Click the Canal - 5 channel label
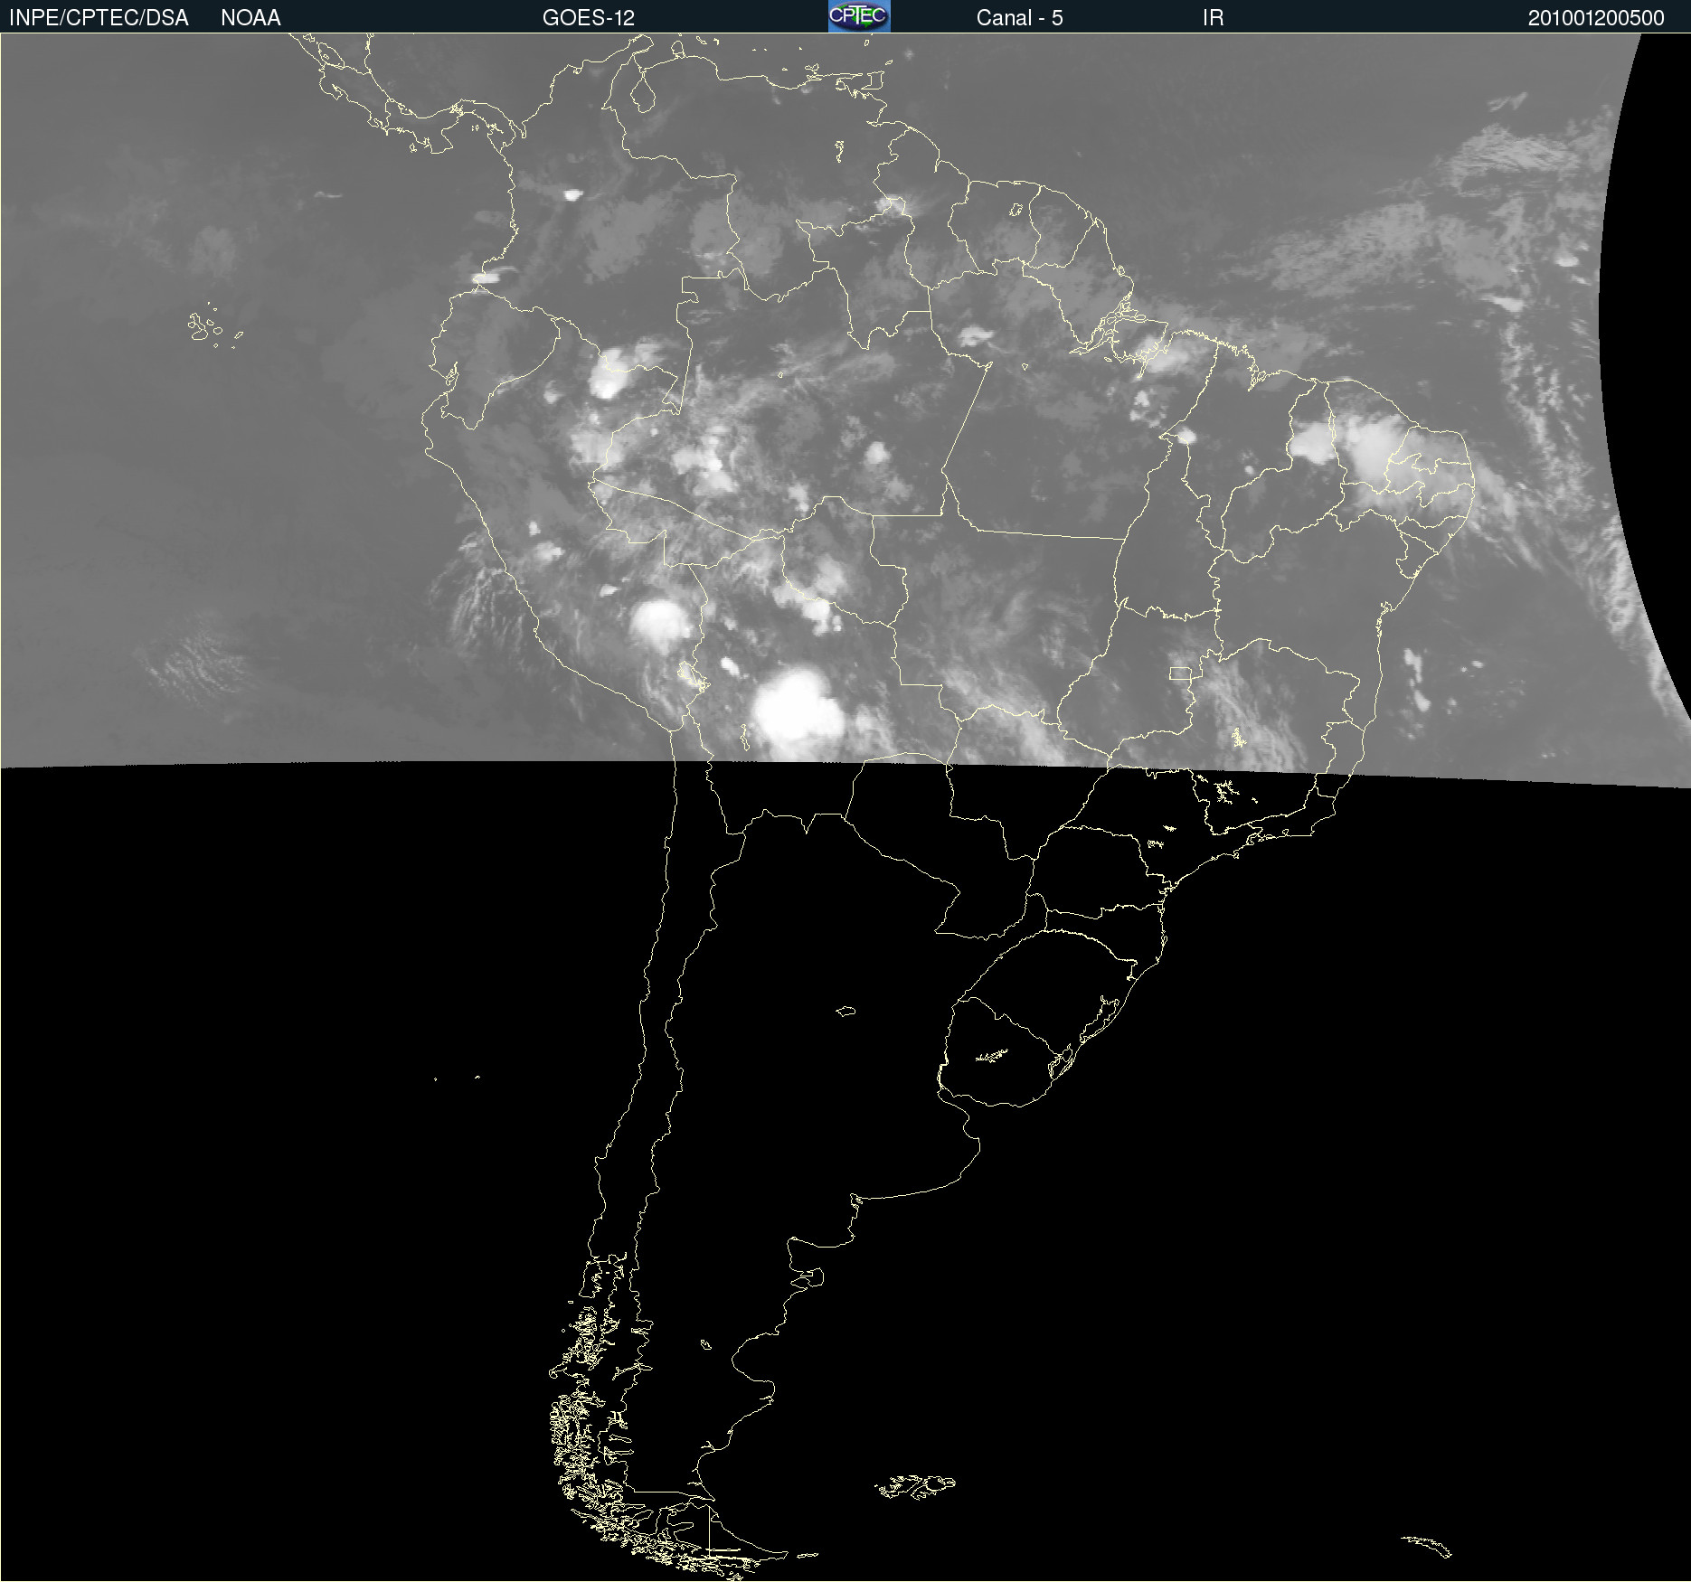The height and width of the screenshot is (1582, 1691). [1019, 18]
